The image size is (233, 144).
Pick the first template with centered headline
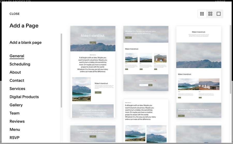tap(93, 72)
